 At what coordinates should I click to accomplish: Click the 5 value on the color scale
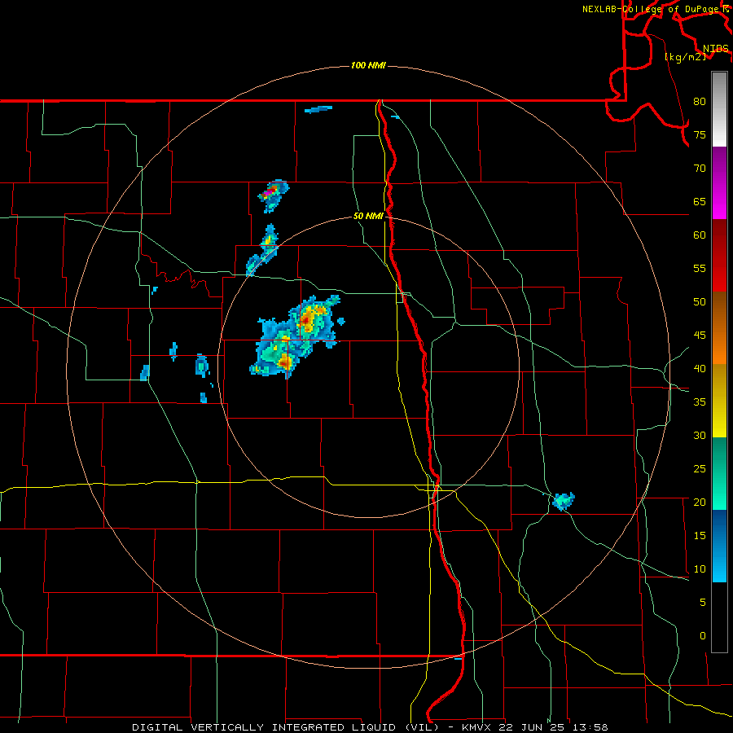[703, 603]
